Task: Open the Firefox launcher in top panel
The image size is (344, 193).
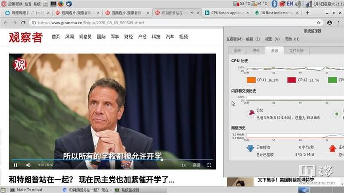Action: tap(61, 4)
